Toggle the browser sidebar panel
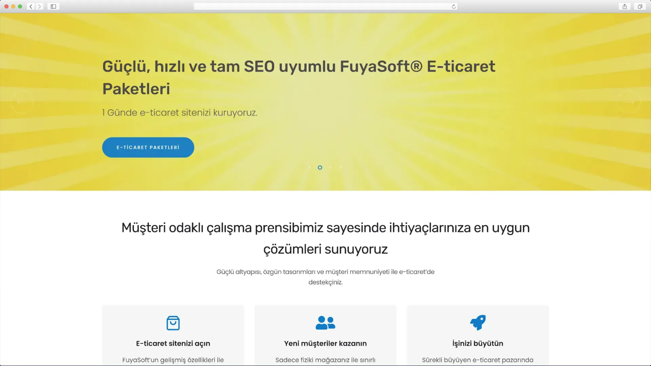This screenshot has height=366, width=651. click(x=53, y=6)
